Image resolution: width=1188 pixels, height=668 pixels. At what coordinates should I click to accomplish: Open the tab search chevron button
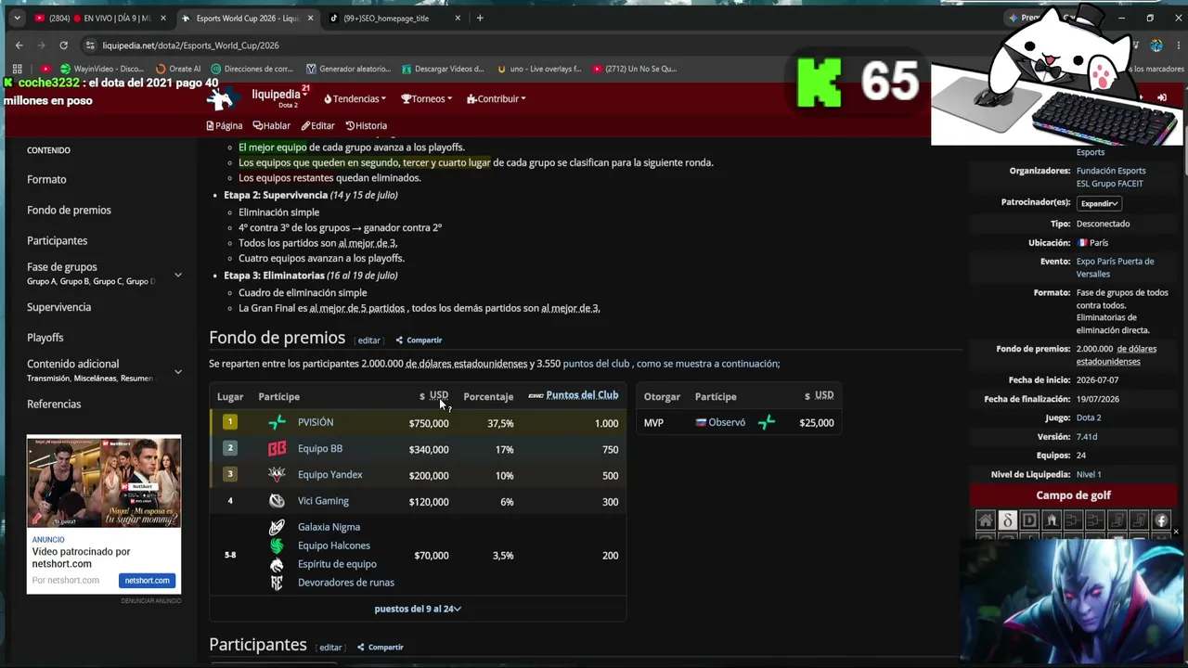point(17,18)
